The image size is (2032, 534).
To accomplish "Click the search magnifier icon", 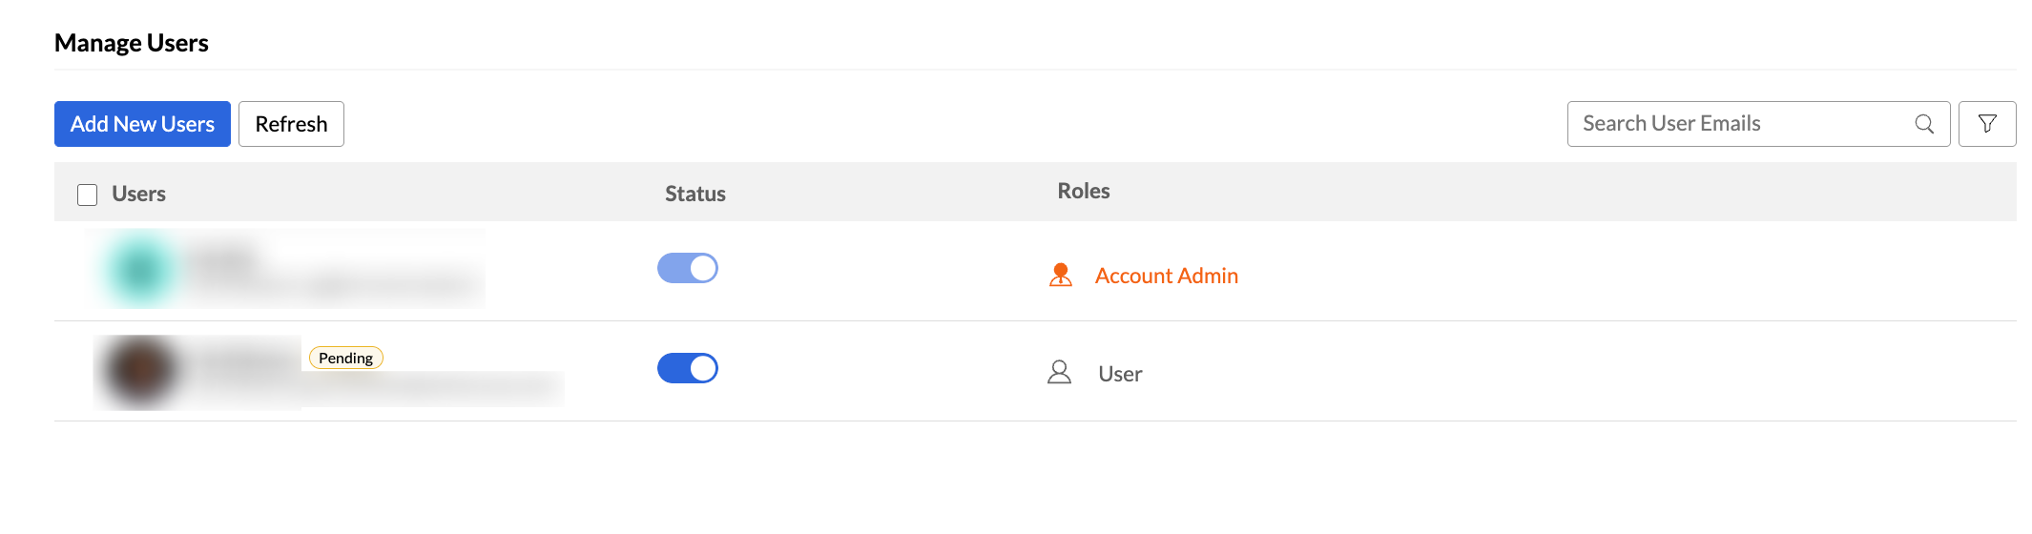I will tap(1924, 124).
